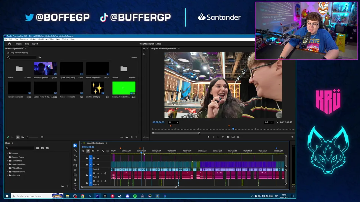Switch Project panel to icon view
This screenshot has width=360, height=202.
pyautogui.click(x=17, y=137)
